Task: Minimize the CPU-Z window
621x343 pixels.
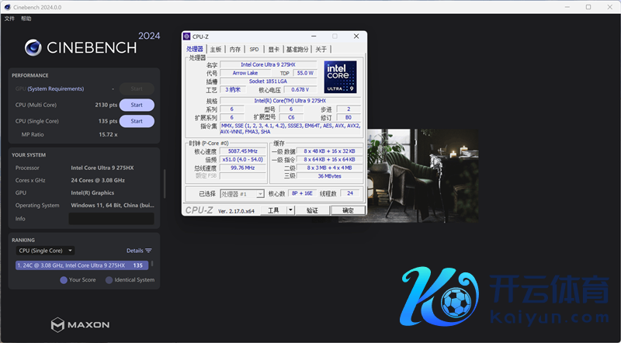Action: tap(313, 36)
